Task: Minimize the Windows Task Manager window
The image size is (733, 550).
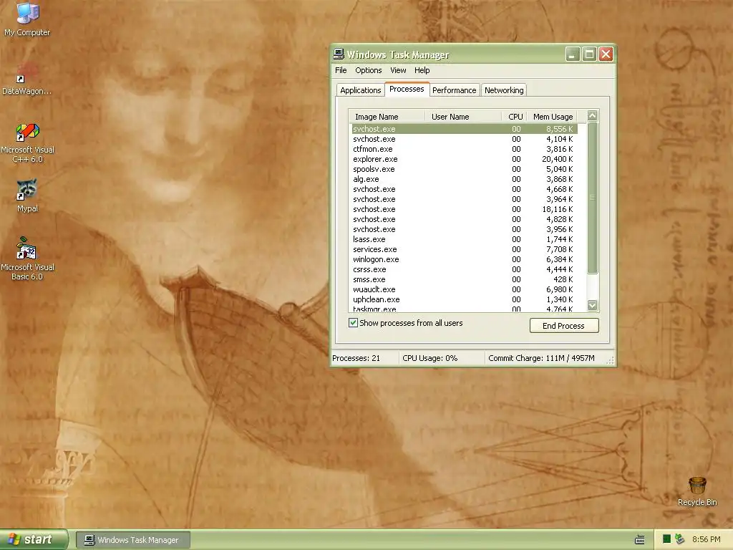Action: coord(573,54)
